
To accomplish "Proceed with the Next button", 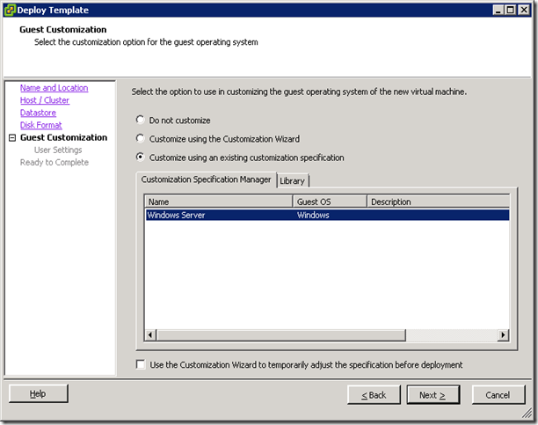I will click(x=433, y=395).
